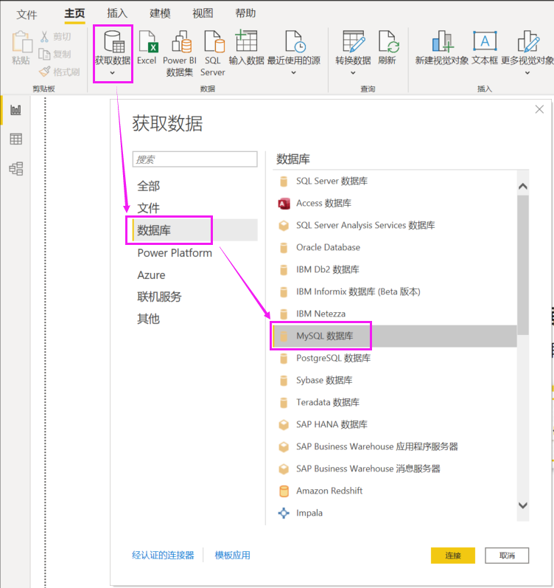Switch to Model view sidebar icon
Screen dimensions: 554x588
point(15,169)
